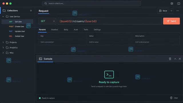This screenshot has height=103, width=183.
Task: Save the request
Action: [x=163, y=11]
